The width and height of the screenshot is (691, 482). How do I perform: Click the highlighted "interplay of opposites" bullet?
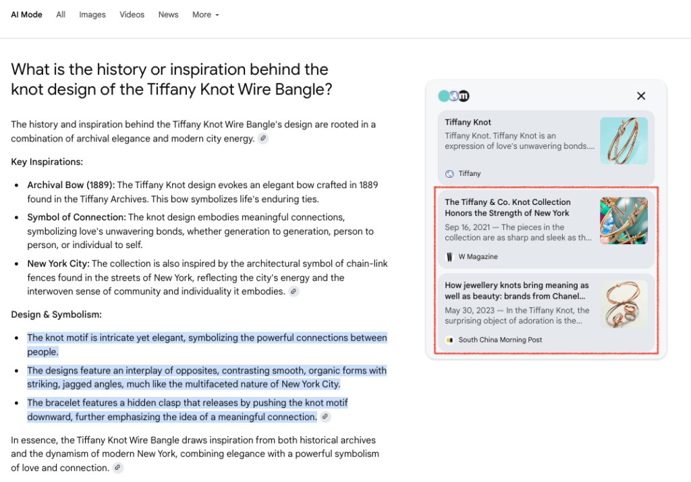click(x=206, y=378)
